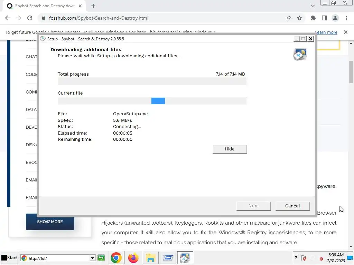Cancel the Spybot setup
Screen dimensions: 354x265
click(x=292, y=206)
